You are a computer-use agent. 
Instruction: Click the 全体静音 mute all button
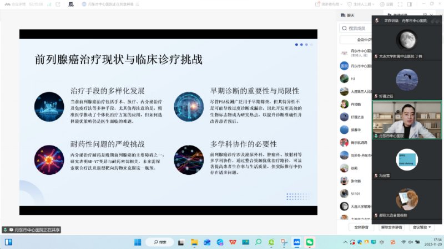pyautogui.click(x=360, y=227)
